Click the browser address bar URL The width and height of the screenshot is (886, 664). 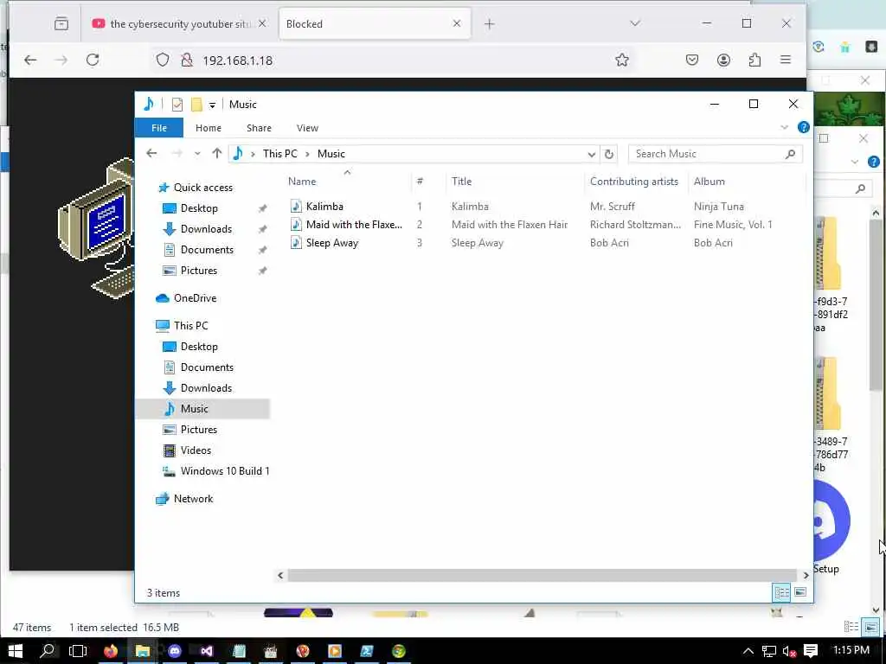(x=237, y=61)
